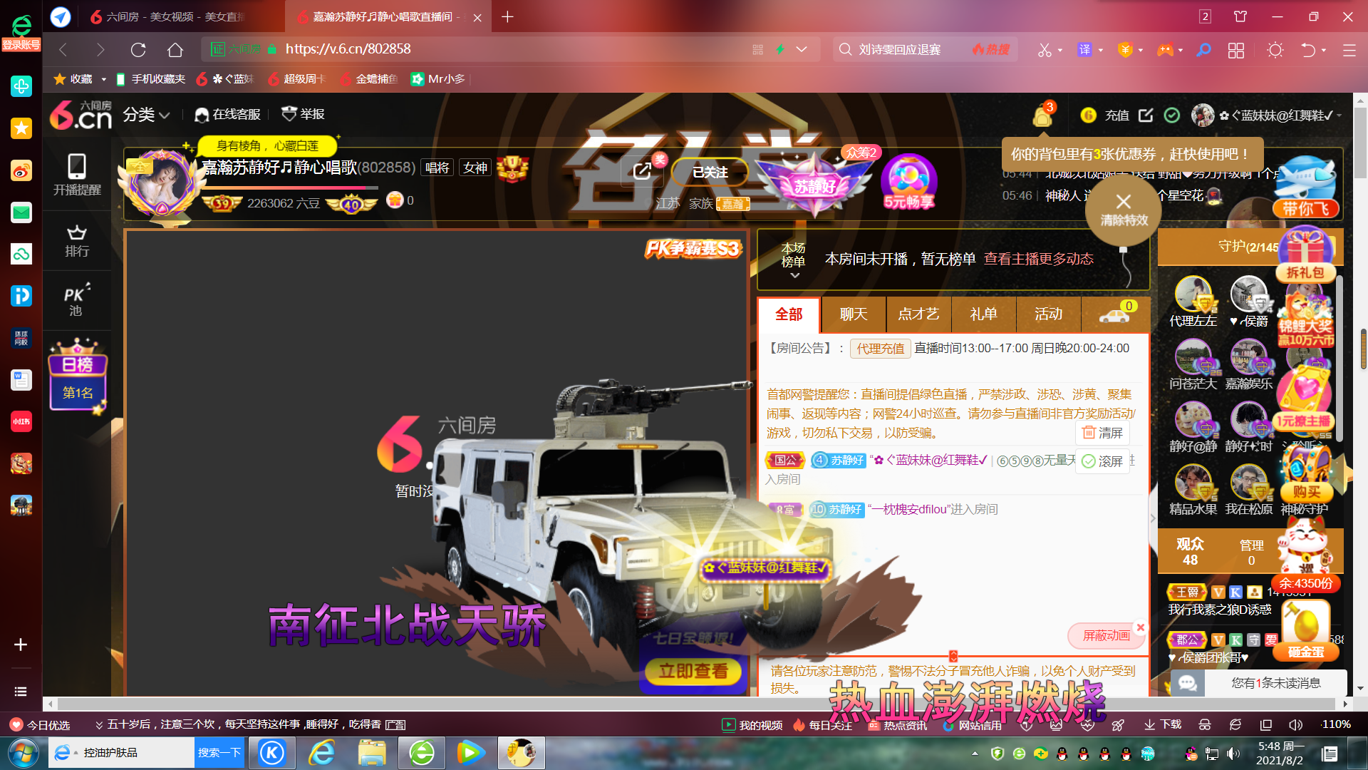
Task: Open the file explorer taskbar icon
Action: (x=372, y=753)
